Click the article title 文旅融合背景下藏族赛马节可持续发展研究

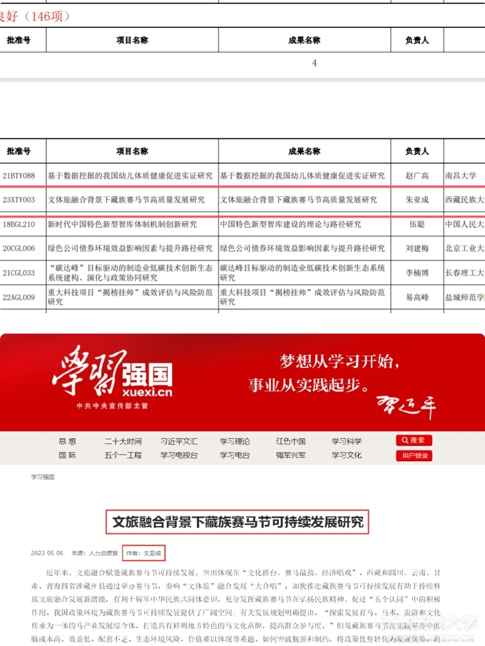[238, 521]
